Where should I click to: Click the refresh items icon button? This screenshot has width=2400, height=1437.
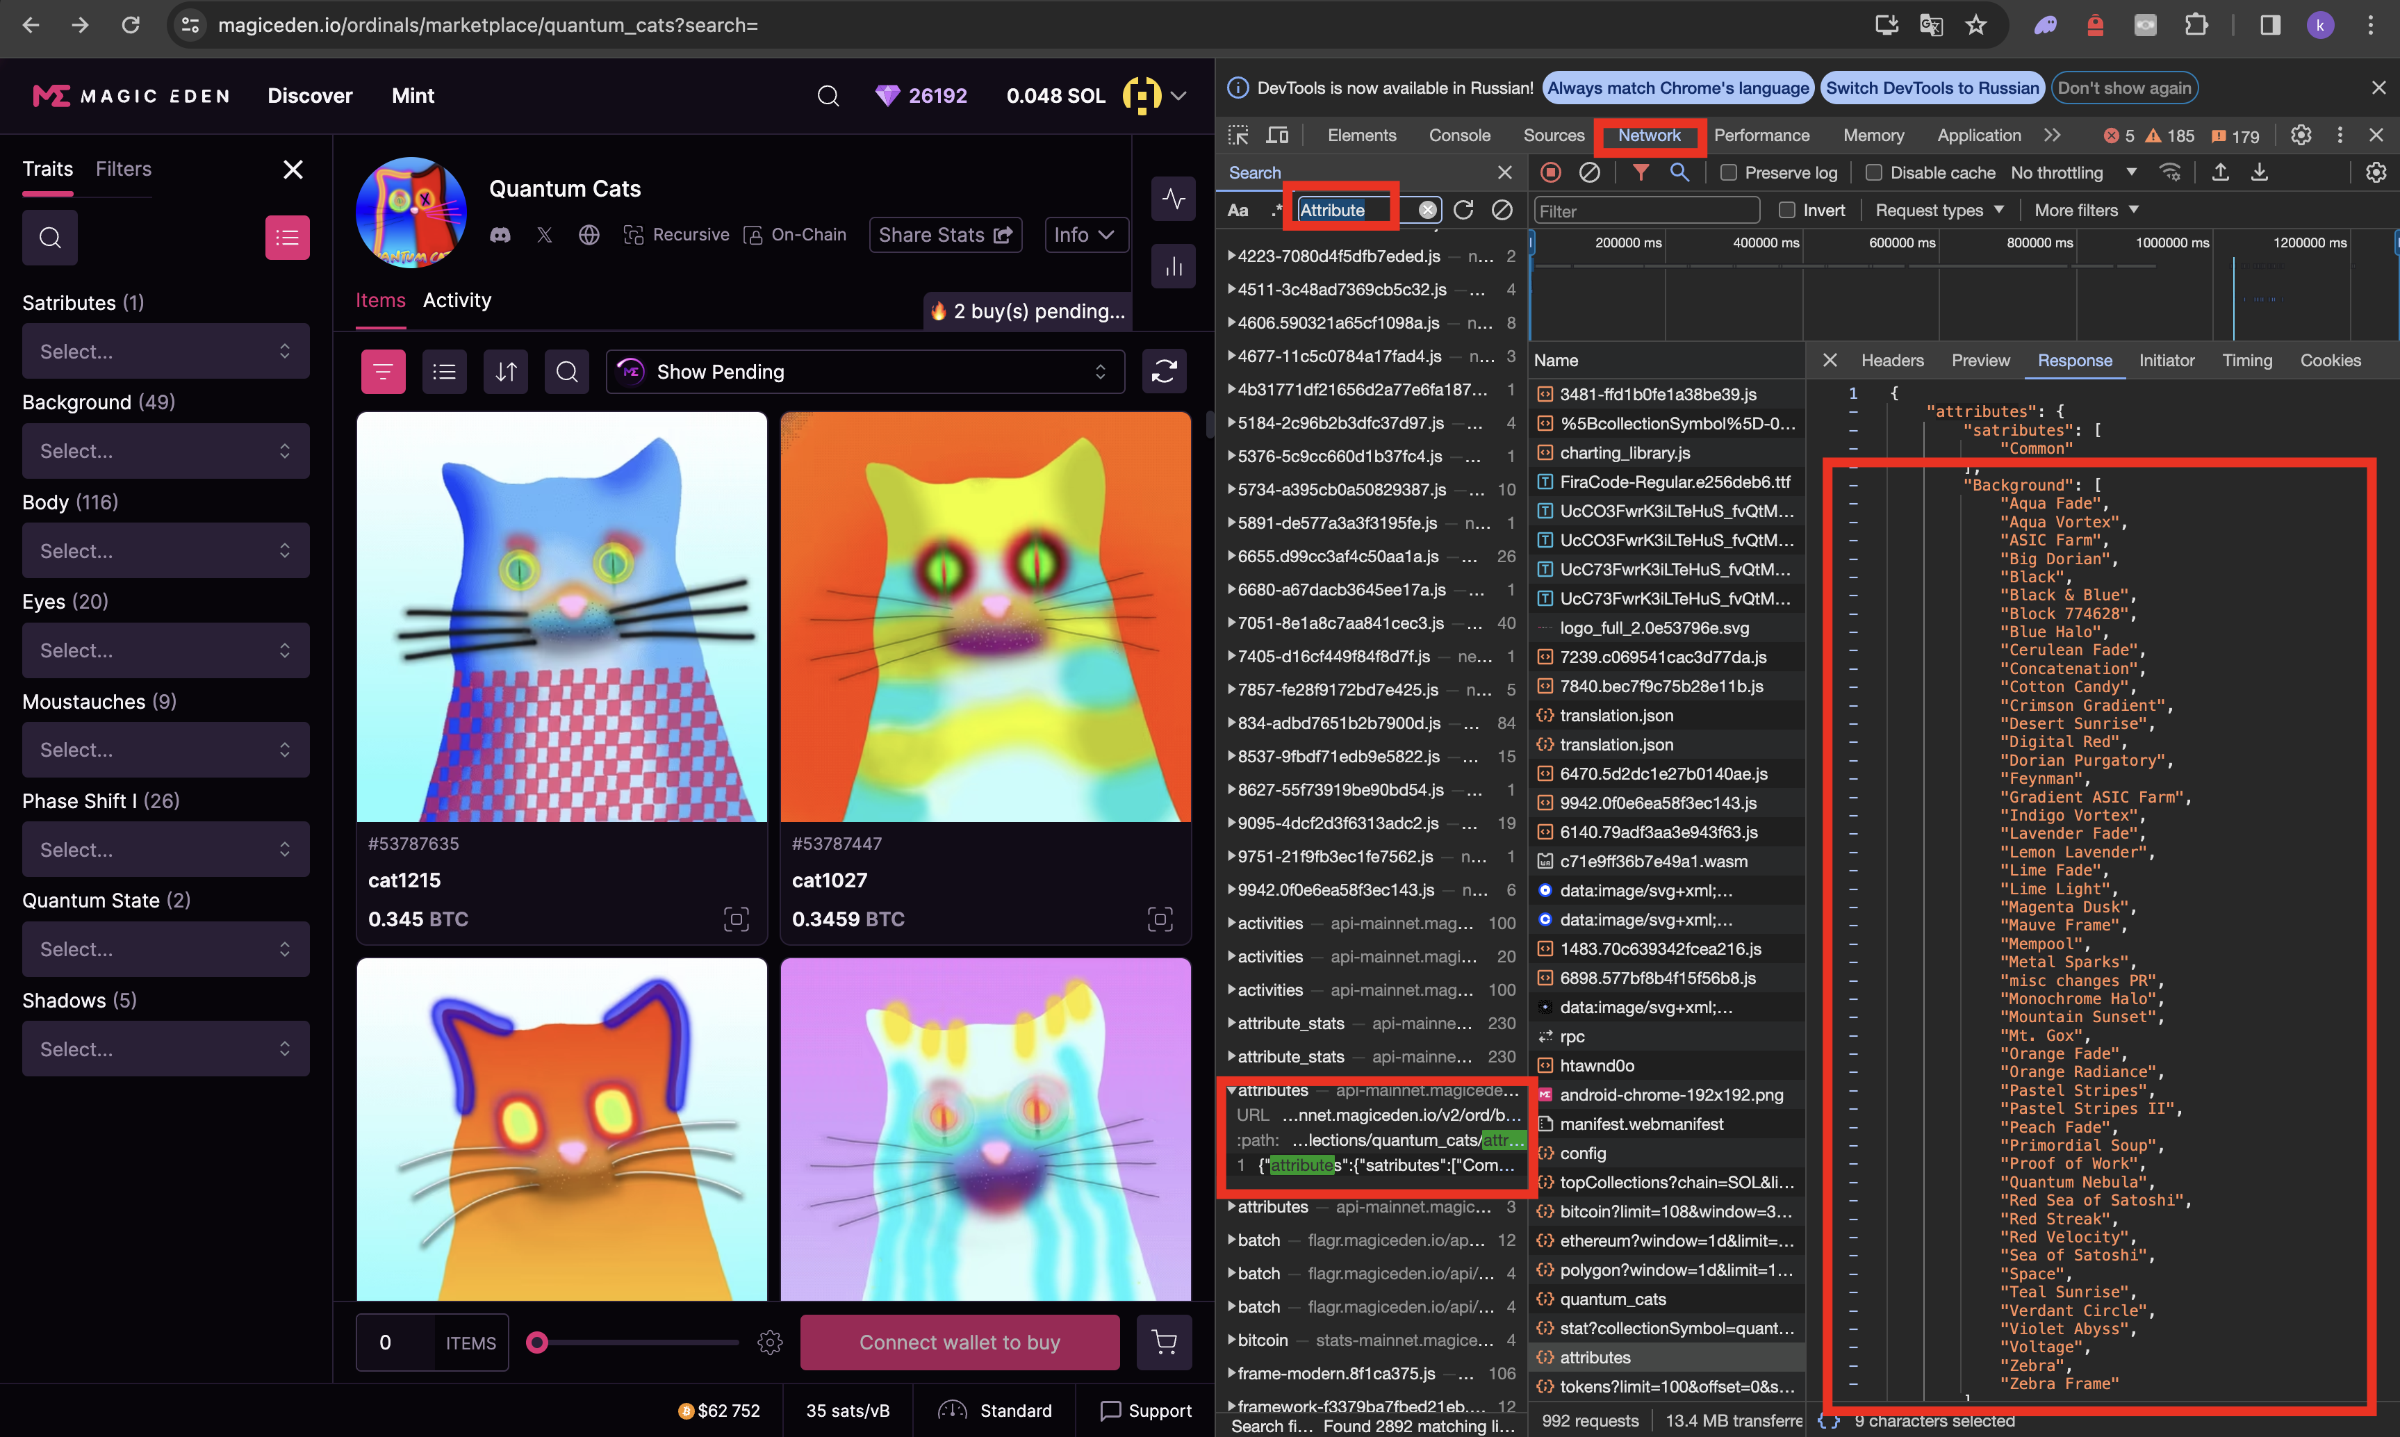(1164, 372)
